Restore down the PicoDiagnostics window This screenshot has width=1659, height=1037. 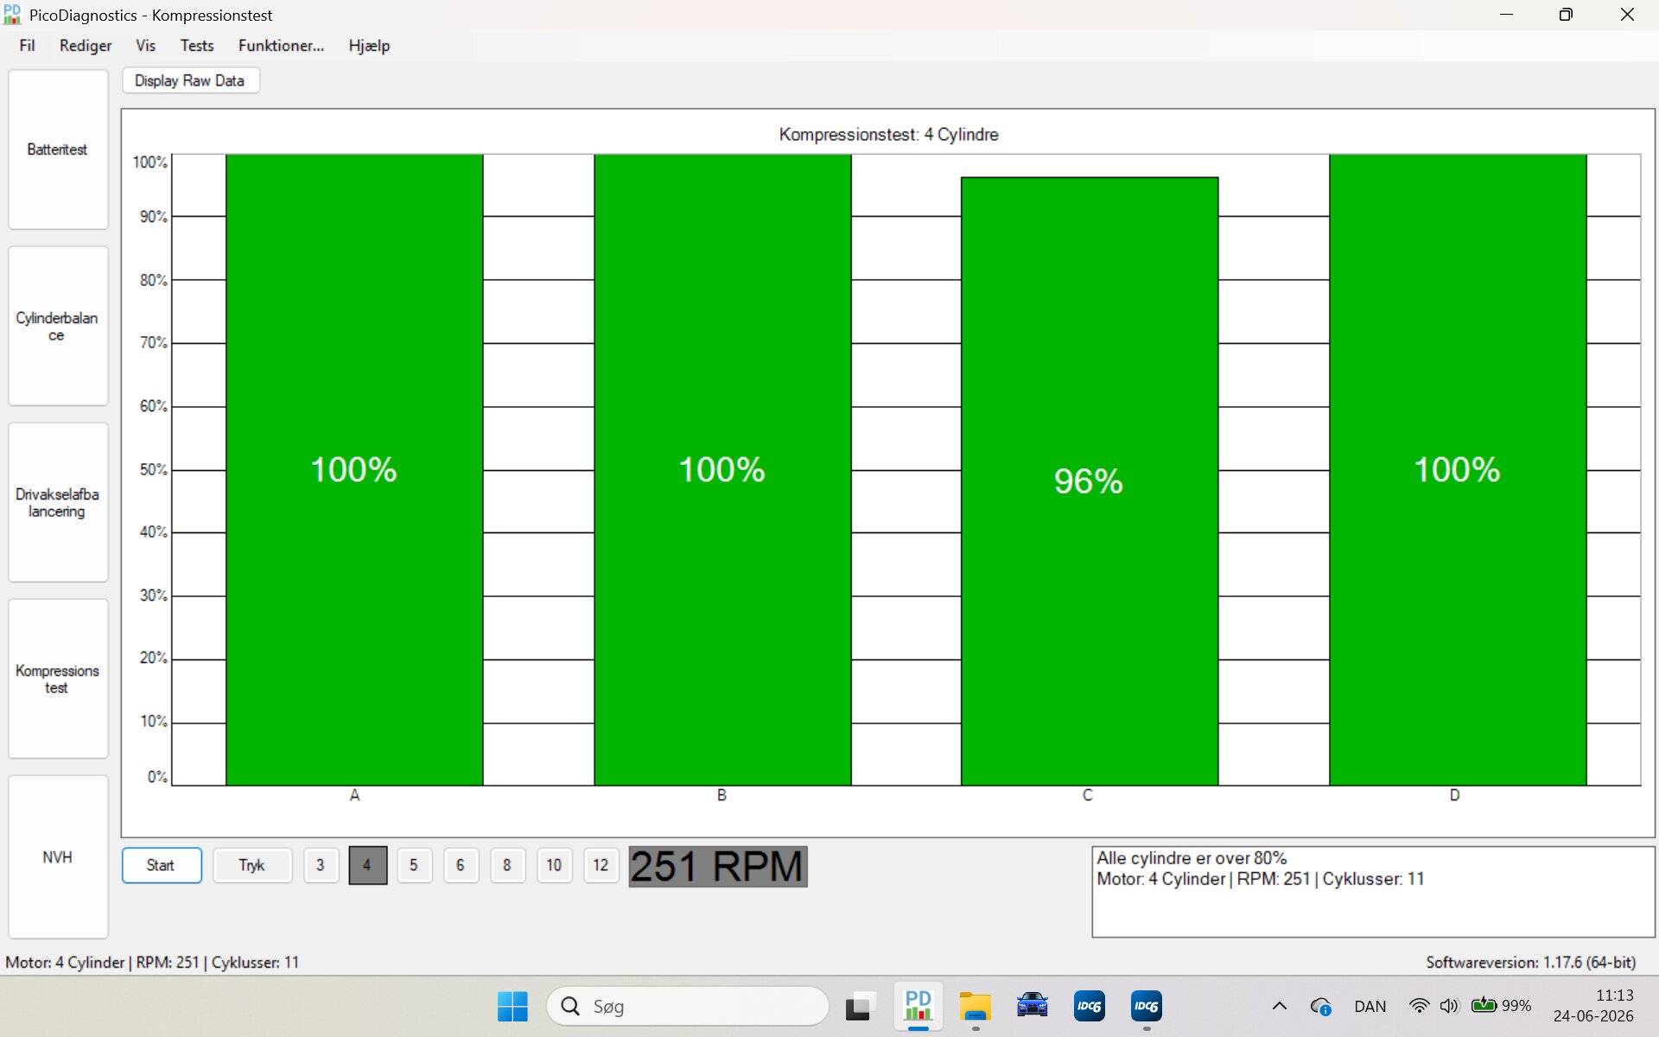(1566, 15)
